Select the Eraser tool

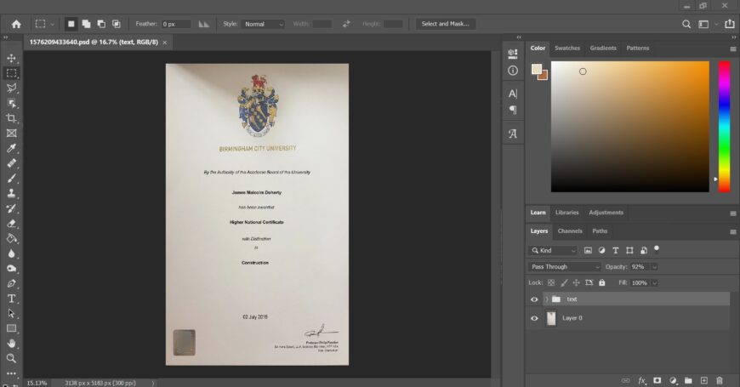tap(11, 223)
